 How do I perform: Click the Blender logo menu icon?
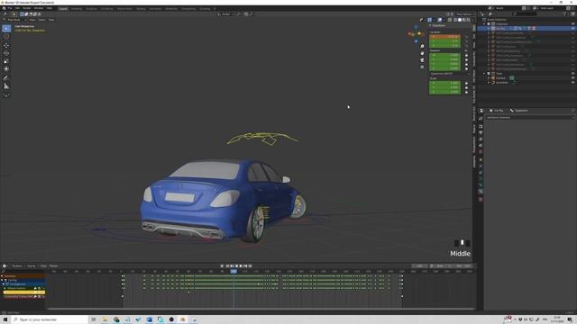[x=4, y=8]
